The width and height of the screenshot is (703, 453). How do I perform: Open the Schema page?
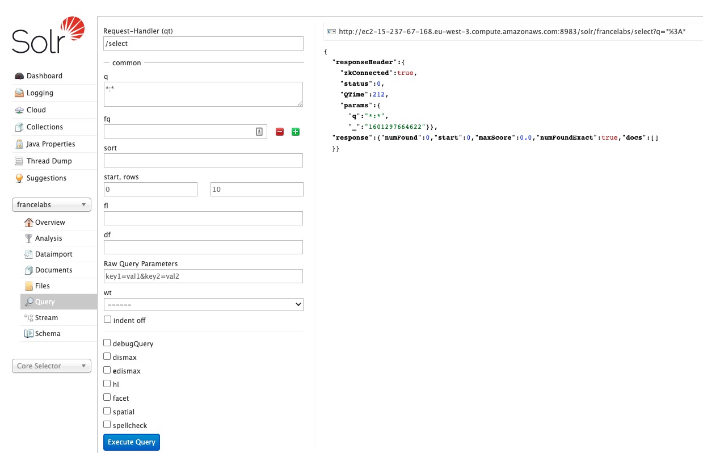(x=48, y=334)
